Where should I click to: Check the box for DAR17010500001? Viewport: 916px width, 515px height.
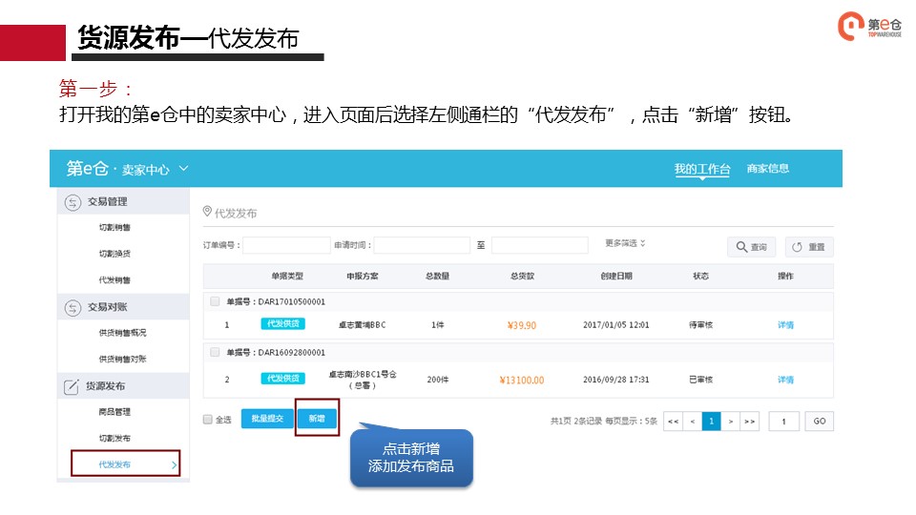pos(215,301)
